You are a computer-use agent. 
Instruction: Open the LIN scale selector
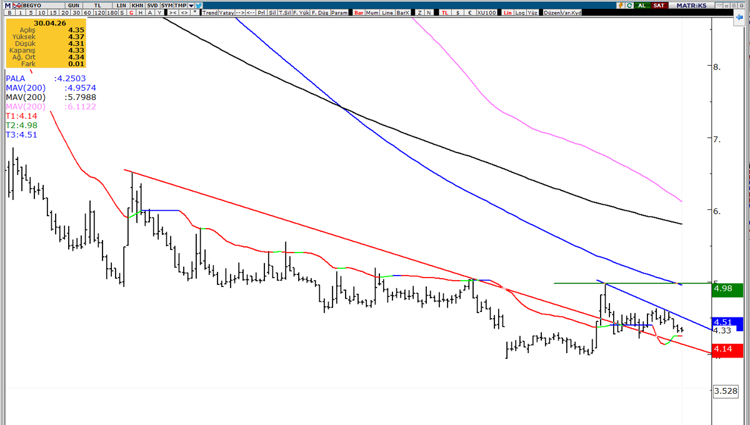121,5
